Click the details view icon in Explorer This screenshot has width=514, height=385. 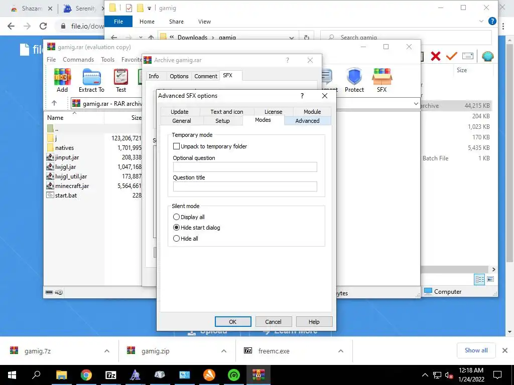[x=479, y=279]
